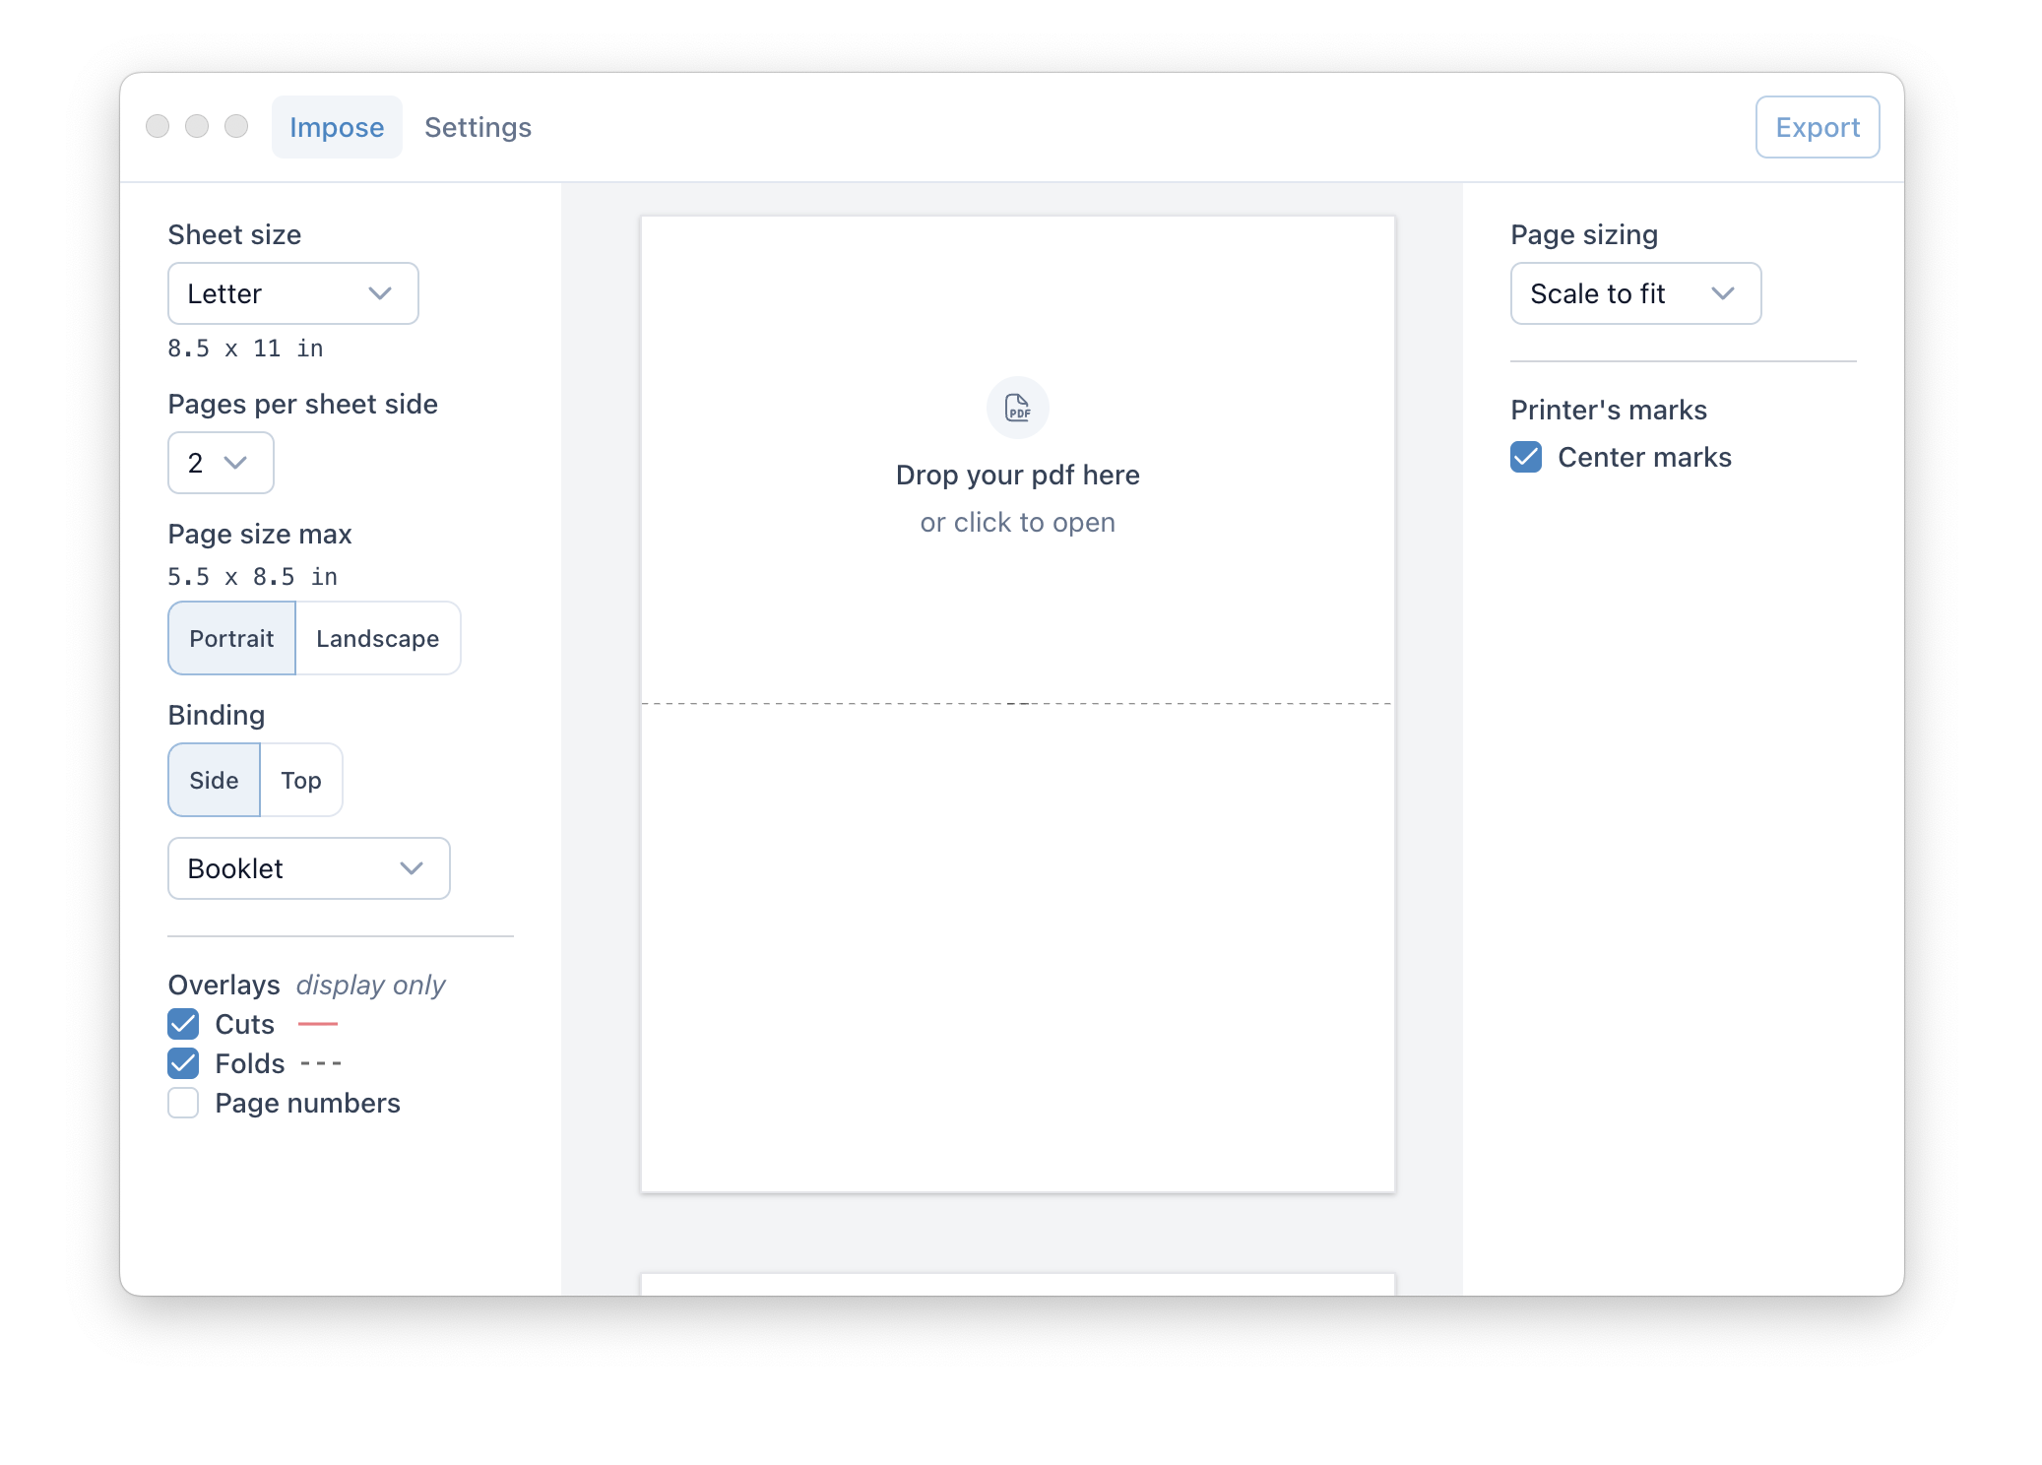Click the Letter dropdown chevron arrow
The image size is (2042, 1465).
[380, 293]
